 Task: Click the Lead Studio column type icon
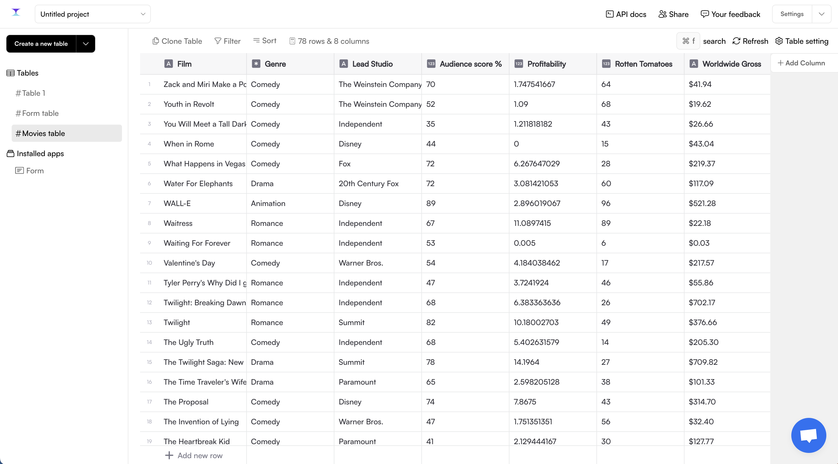pos(343,64)
